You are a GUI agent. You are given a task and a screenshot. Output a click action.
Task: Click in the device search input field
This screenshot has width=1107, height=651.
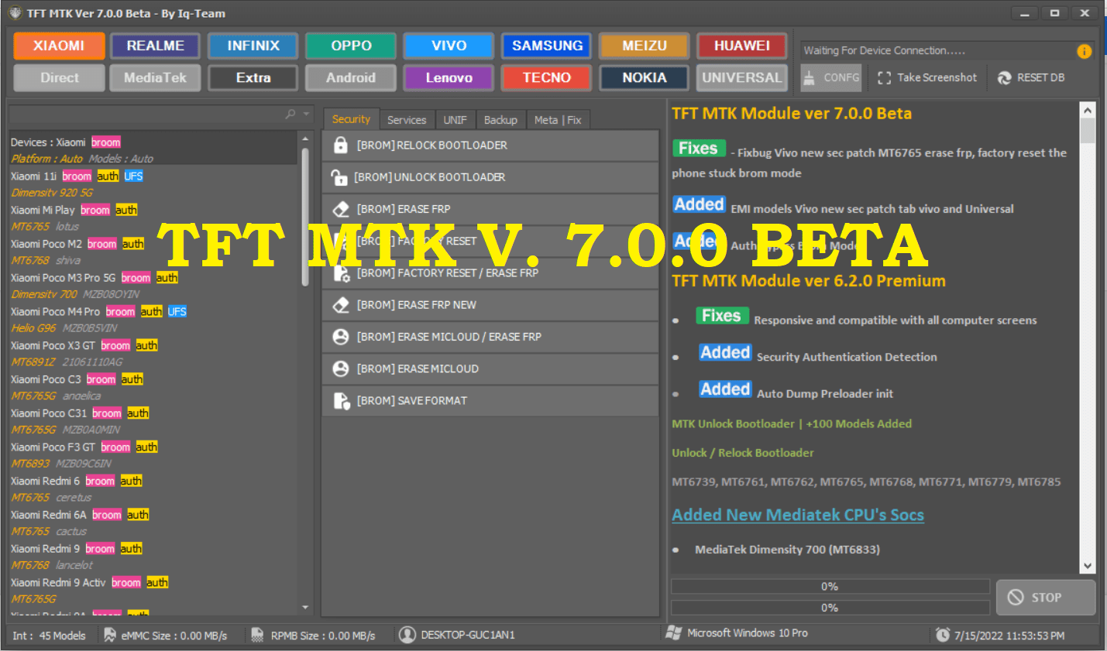[x=147, y=115]
